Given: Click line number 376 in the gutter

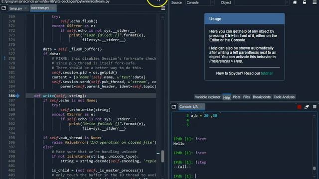Looking at the screenshot, I should (x=11, y=49).
